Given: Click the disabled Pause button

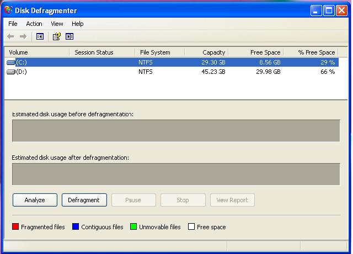Looking at the screenshot, I should tap(133, 200).
